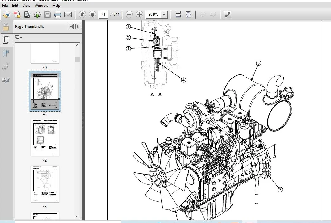Open the Bookmarks panel icon
The height and width of the screenshot is (223, 331).
(6, 53)
